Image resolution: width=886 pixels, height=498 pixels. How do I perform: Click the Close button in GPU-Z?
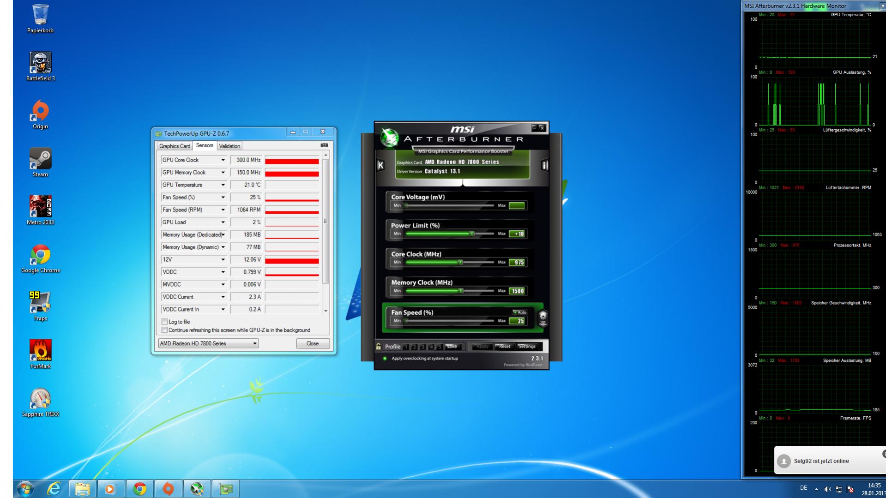(313, 343)
